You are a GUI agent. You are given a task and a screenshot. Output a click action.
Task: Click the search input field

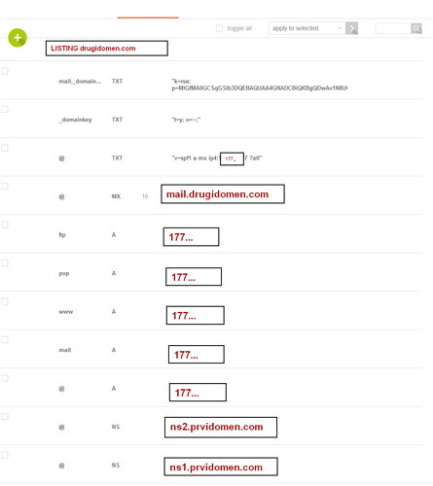(x=393, y=28)
